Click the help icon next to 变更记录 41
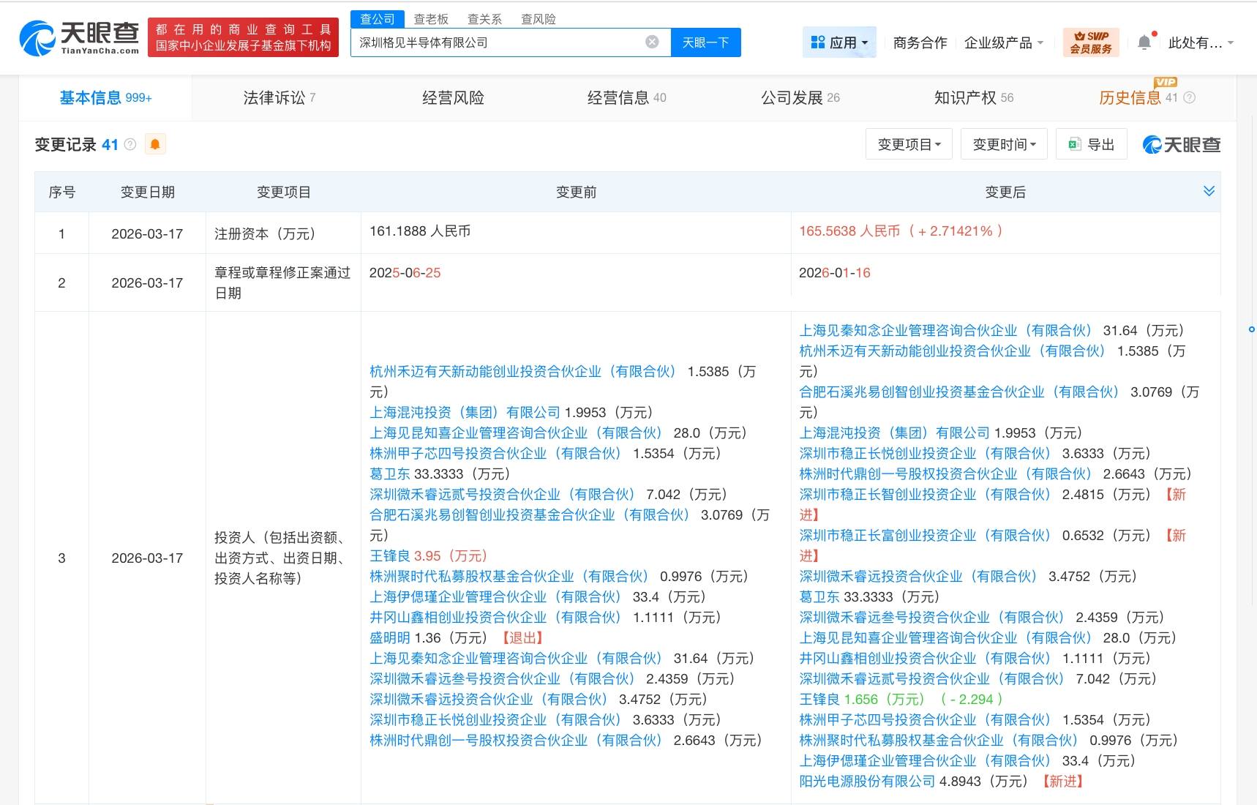Image resolution: width=1257 pixels, height=805 pixels. coord(130,144)
